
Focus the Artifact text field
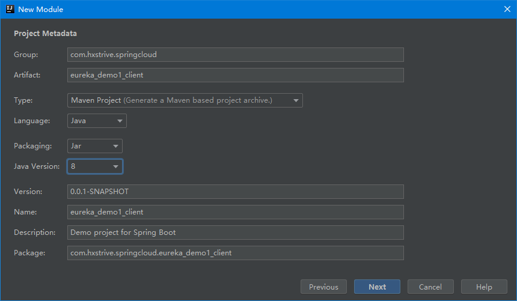[x=236, y=75]
